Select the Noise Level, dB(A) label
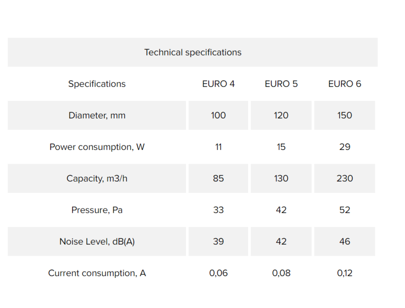The image size is (405, 308). (x=97, y=241)
